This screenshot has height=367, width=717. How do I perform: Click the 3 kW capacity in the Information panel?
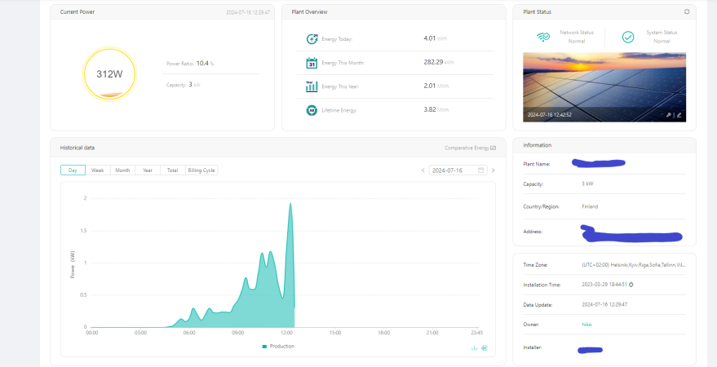[x=587, y=183]
